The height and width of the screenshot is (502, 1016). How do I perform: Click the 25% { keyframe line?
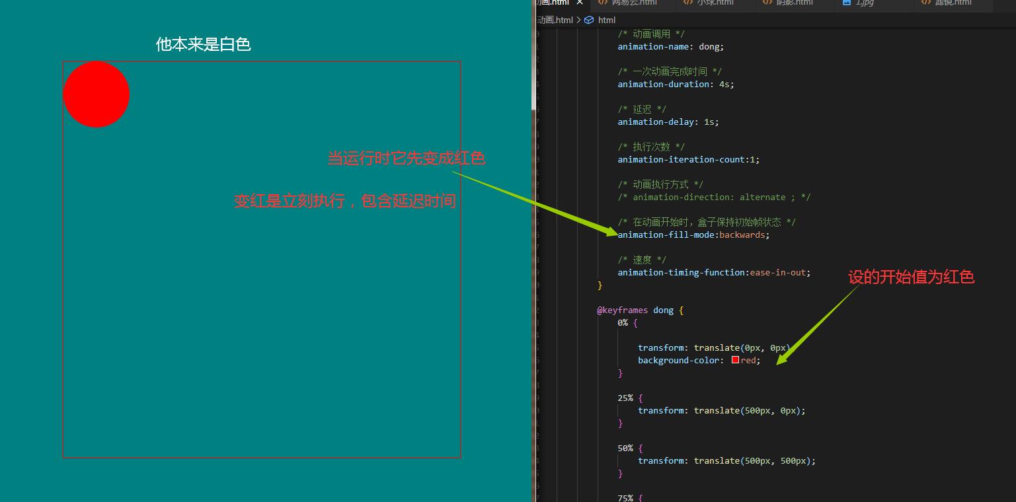[631, 398]
